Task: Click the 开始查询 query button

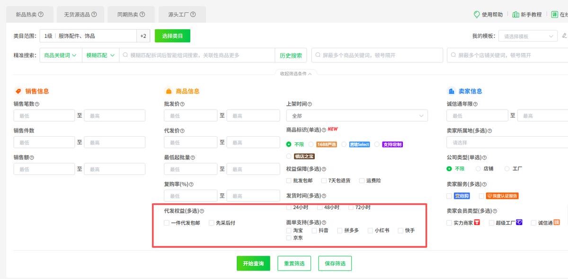Action: [x=253, y=263]
